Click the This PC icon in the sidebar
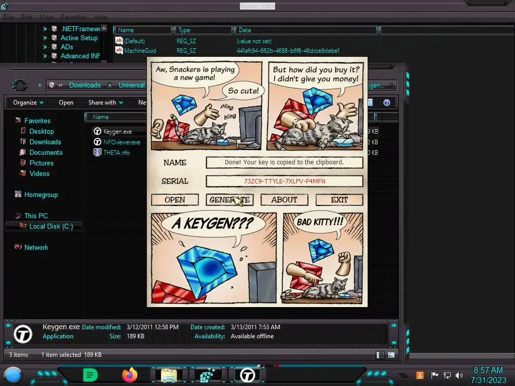 (18, 215)
